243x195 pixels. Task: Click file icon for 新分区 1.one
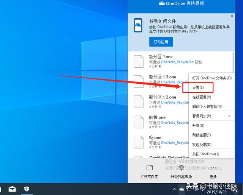(x=139, y=61)
